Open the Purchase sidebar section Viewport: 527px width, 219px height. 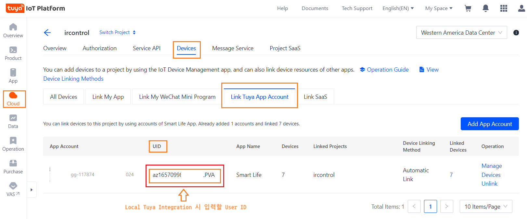(x=13, y=167)
